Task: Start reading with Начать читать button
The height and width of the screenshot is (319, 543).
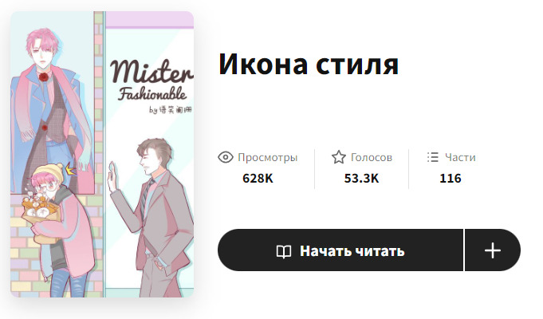Action: 340,250
